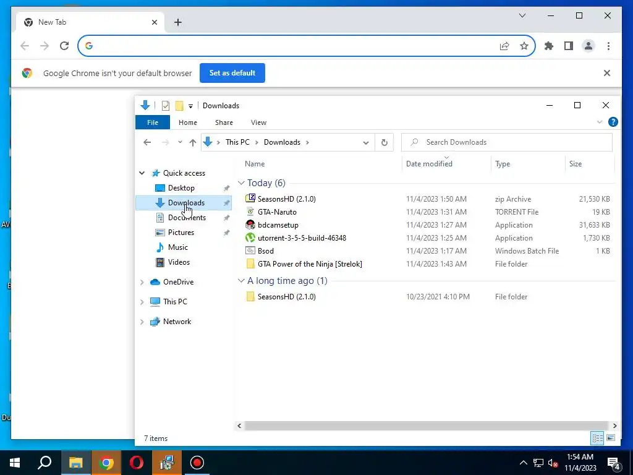
Task: Close the New Tab tab
Action: pyautogui.click(x=154, y=22)
